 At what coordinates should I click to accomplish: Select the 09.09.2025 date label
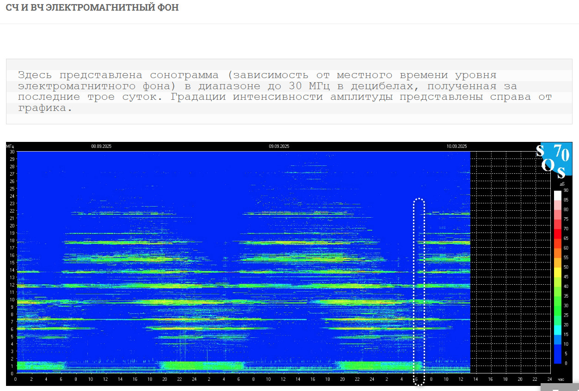279,147
